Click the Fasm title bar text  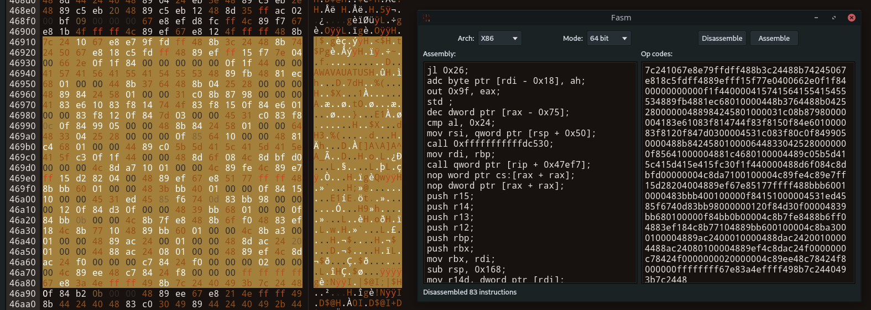(620, 18)
